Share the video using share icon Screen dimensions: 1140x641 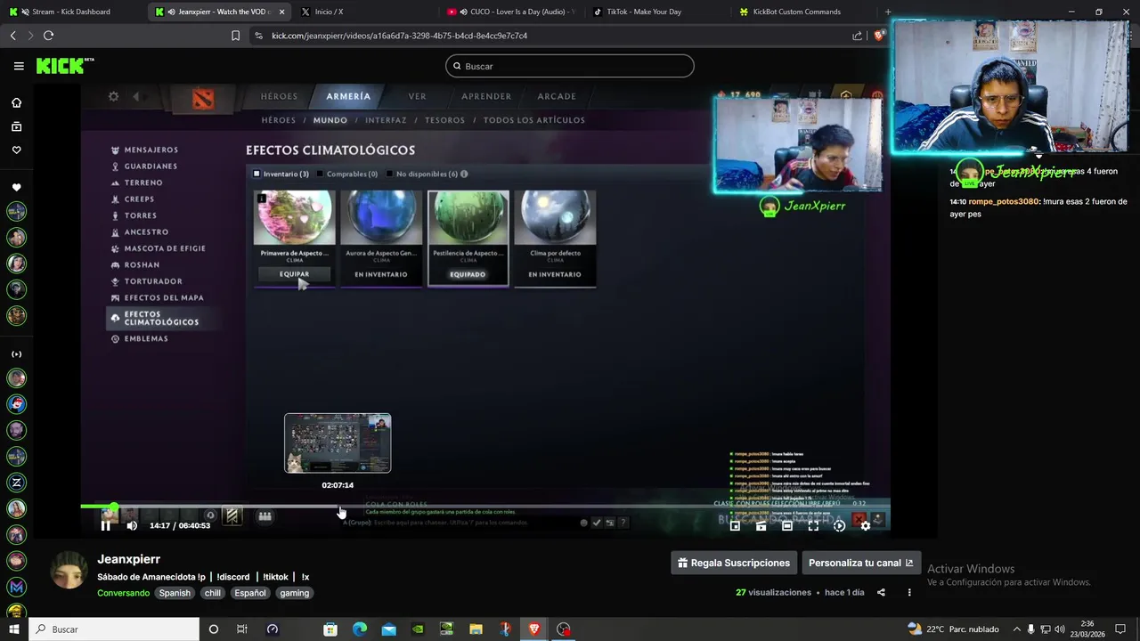881,592
